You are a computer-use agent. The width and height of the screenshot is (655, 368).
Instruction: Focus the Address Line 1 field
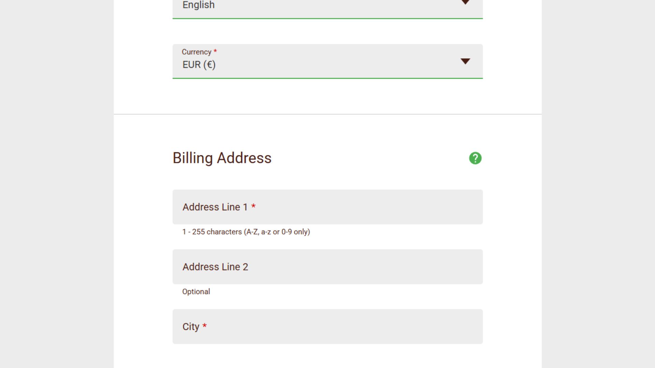click(x=327, y=207)
